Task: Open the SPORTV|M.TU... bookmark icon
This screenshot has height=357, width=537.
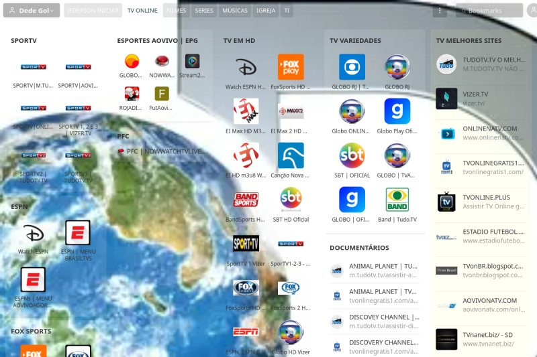Action: (33, 67)
